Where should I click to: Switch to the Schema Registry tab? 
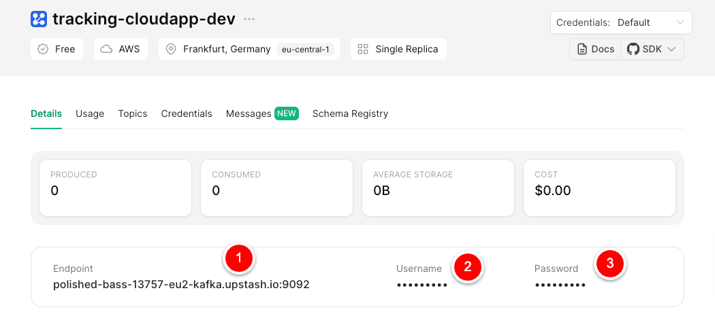tap(350, 114)
